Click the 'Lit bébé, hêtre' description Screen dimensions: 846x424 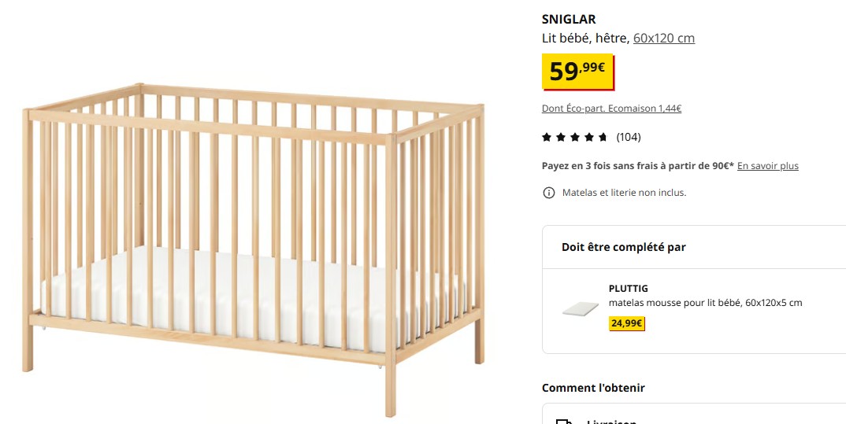pos(585,39)
